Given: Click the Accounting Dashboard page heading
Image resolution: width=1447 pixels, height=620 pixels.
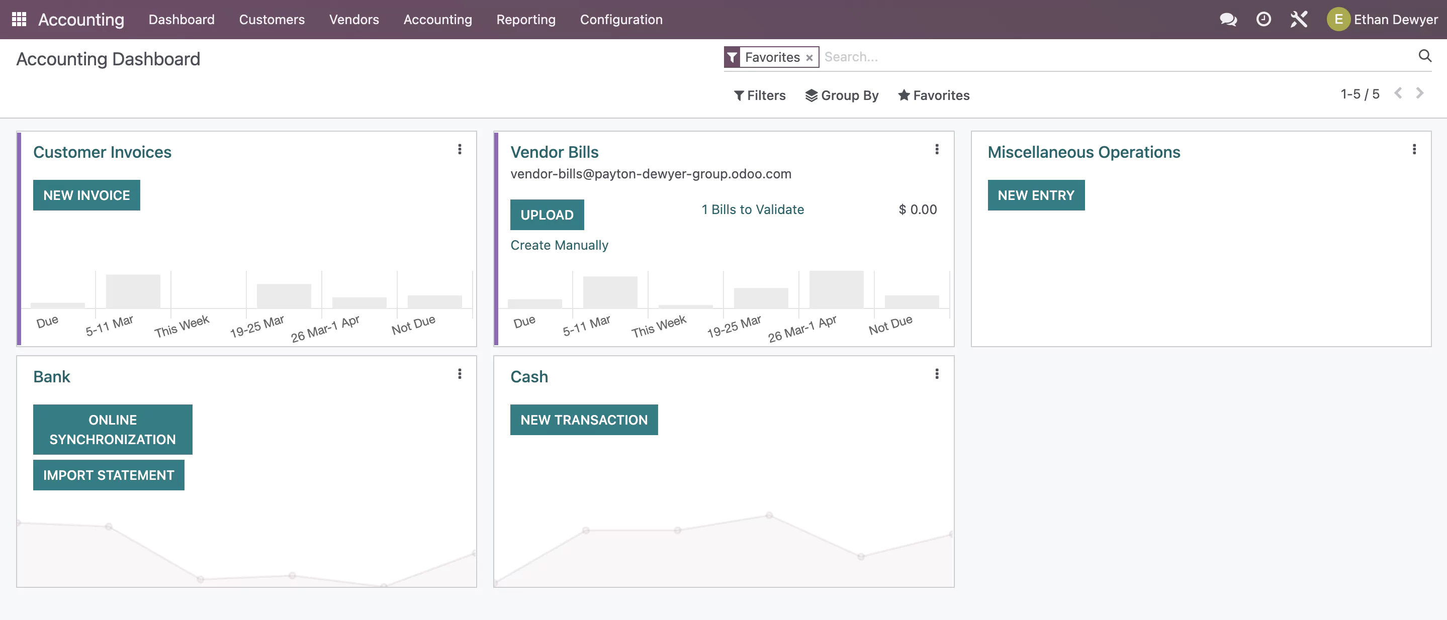Looking at the screenshot, I should coord(108,59).
